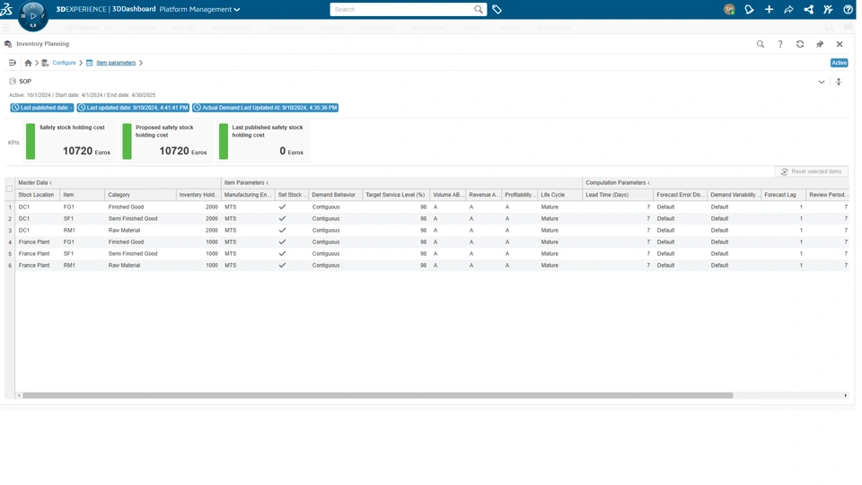Collapse the Master Data column group
Image resolution: width=862 pixels, height=485 pixels.
(50, 182)
